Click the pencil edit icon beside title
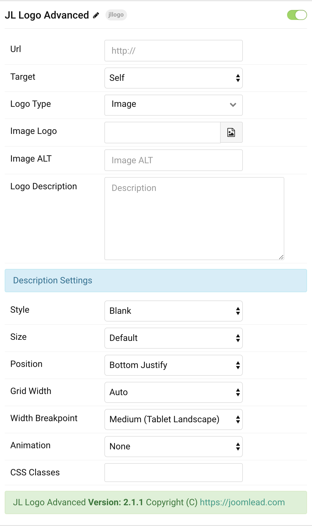 pyautogui.click(x=96, y=15)
